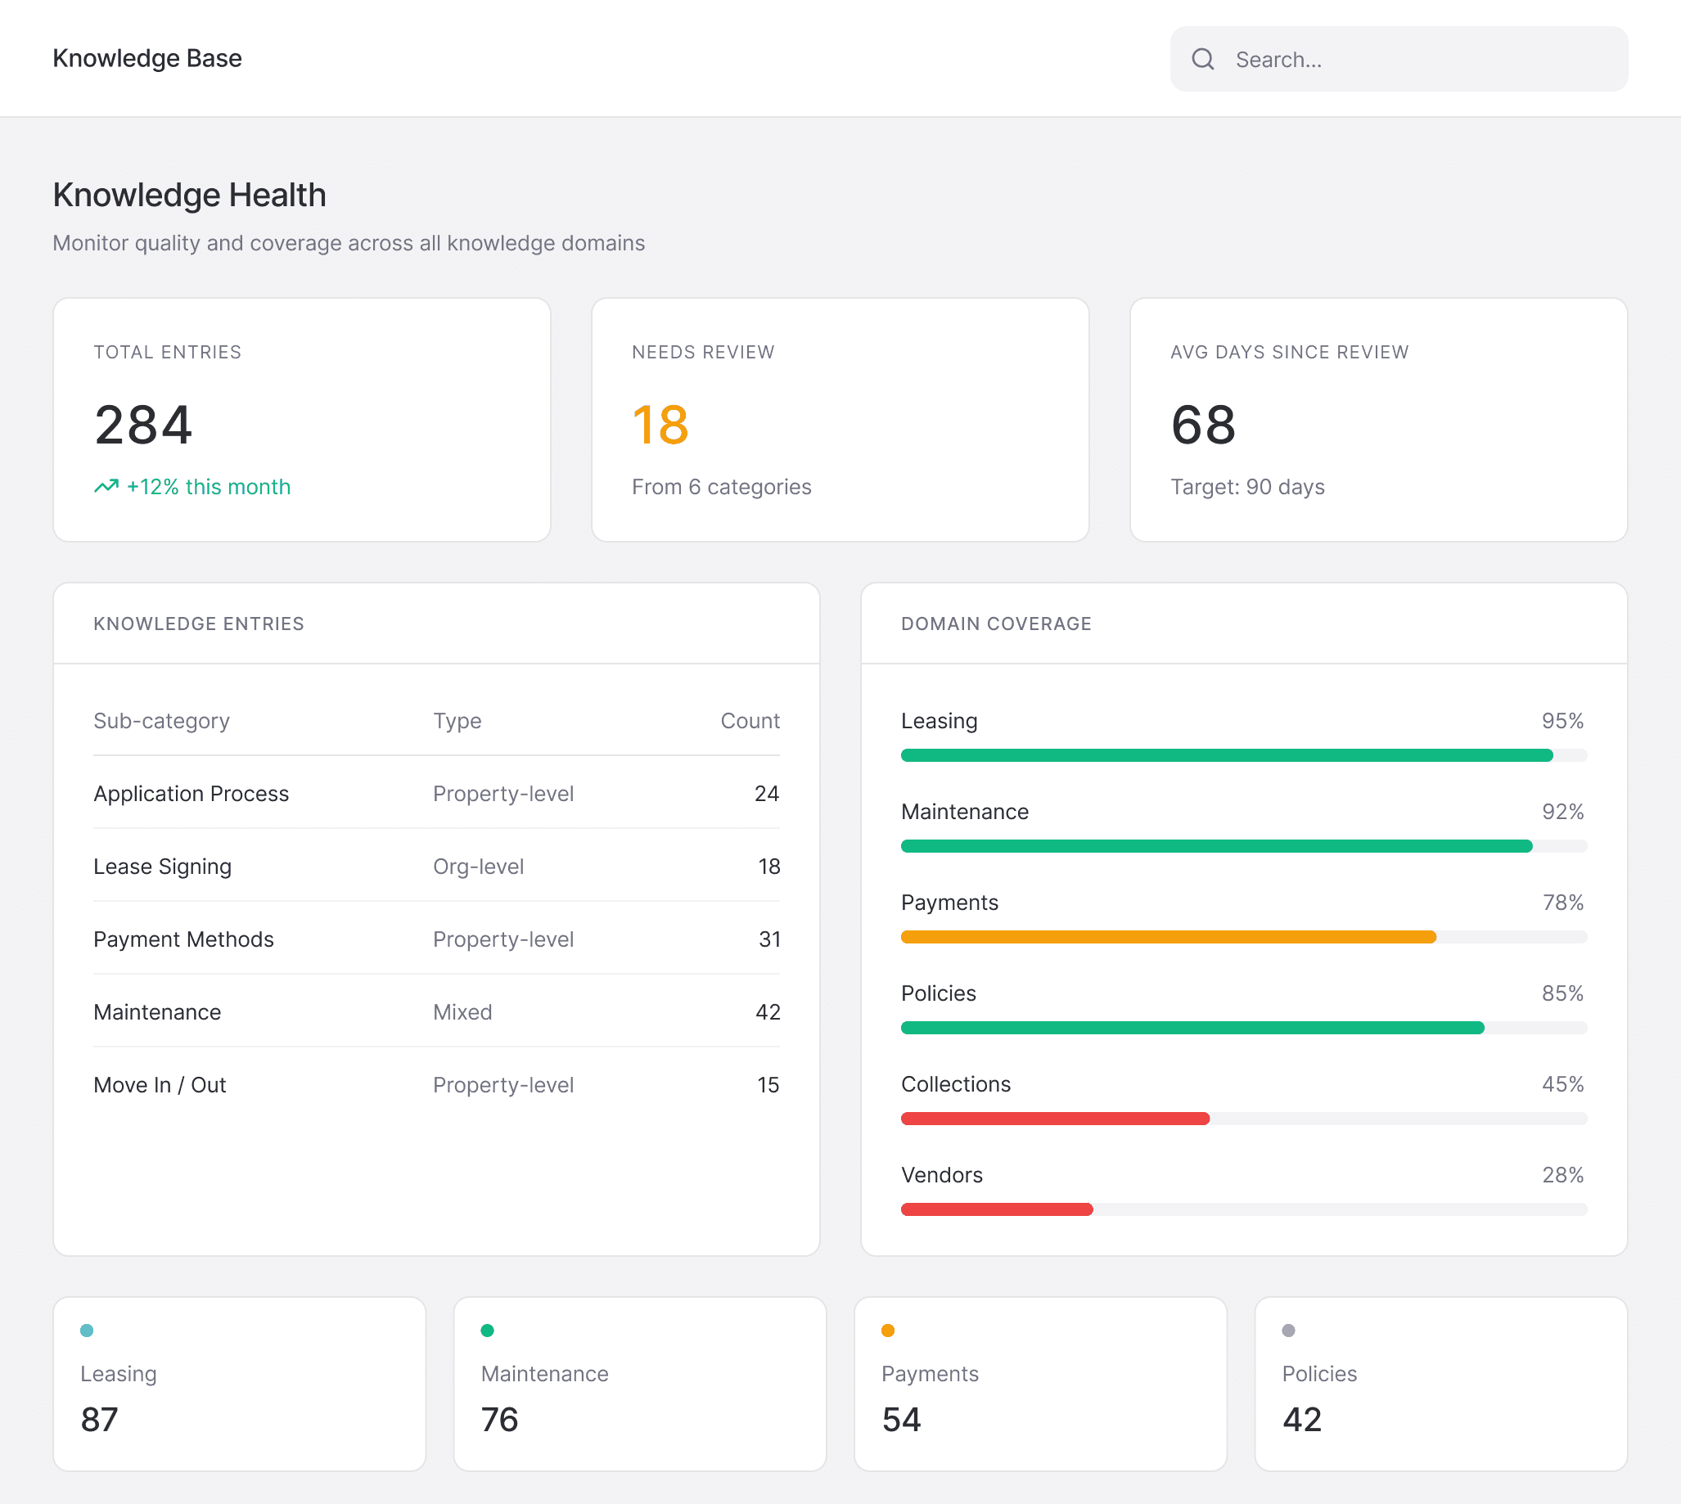Select the Lease Signing table row
The width and height of the screenshot is (1681, 1504).
pyautogui.click(x=436, y=866)
